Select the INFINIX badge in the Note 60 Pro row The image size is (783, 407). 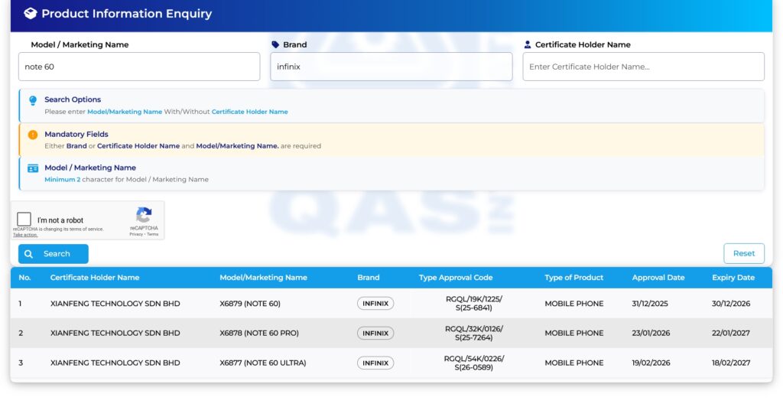coord(375,334)
